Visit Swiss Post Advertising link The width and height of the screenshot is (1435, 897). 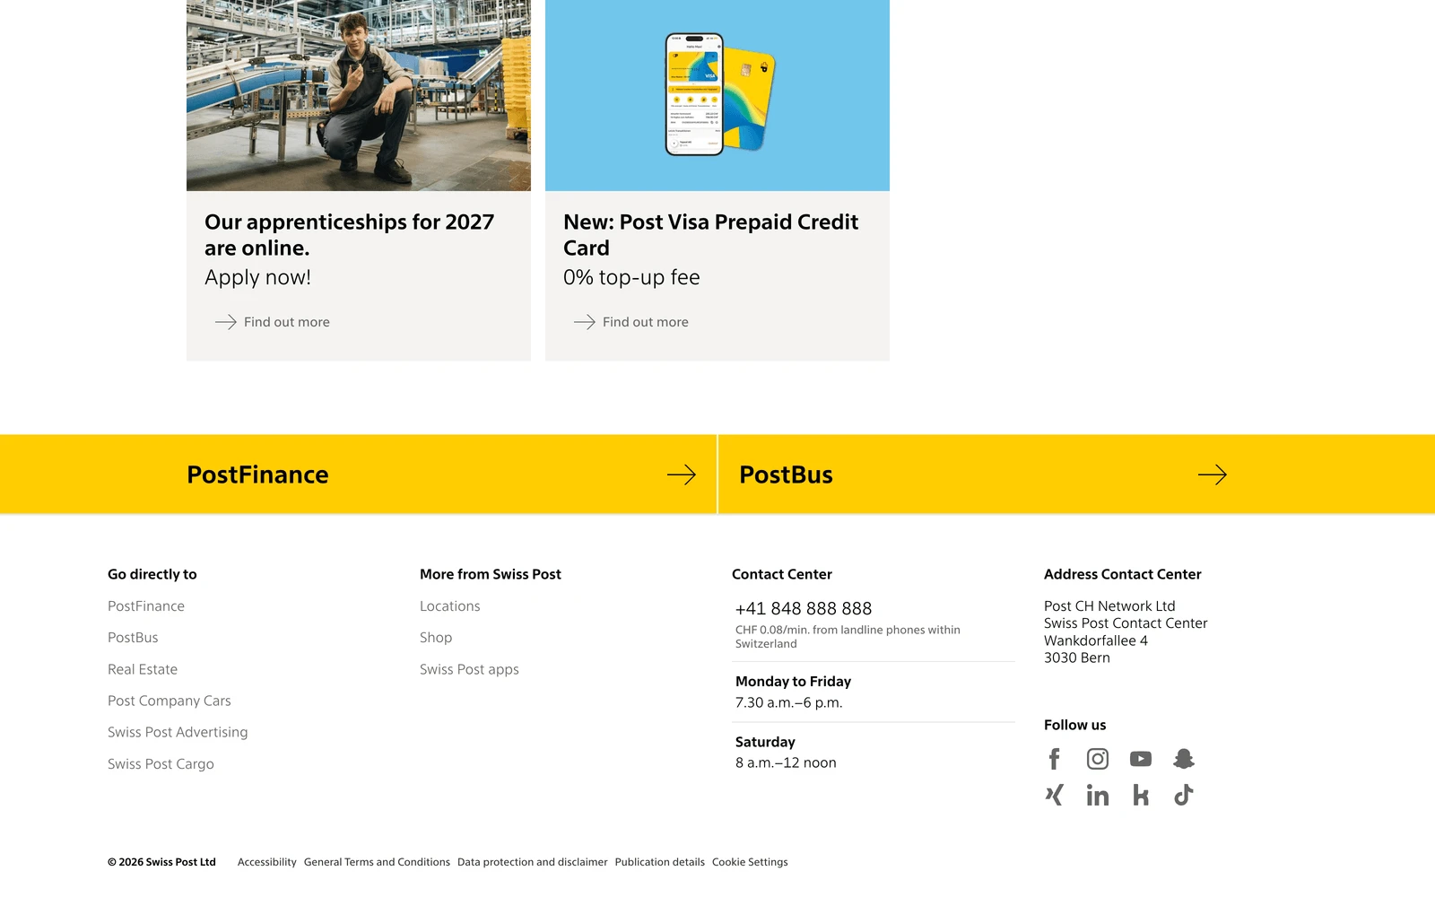click(178, 732)
